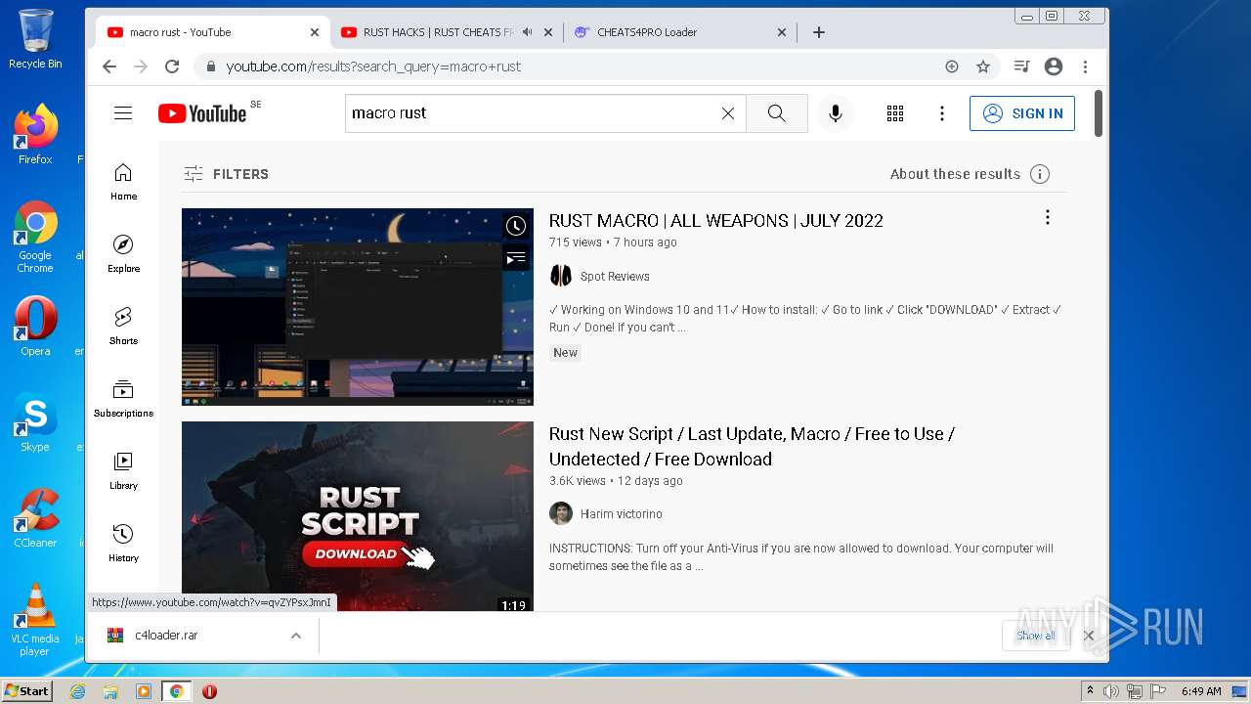The height and width of the screenshot is (704, 1251).
Task: Open Rust New Script / Last Update title
Action: click(752, 447)
